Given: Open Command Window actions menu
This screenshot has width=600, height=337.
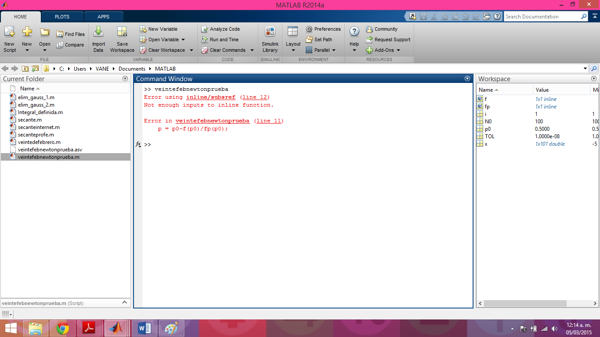Looking at the screenshot, I should [x=467, y=79].
